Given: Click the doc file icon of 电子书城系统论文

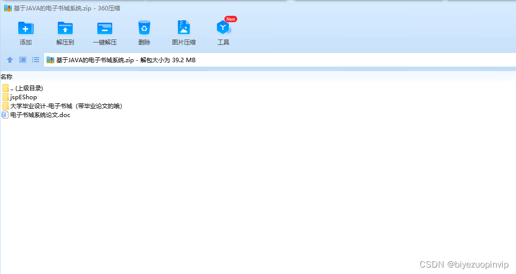Looking at the screenshot, I should 5,115.
